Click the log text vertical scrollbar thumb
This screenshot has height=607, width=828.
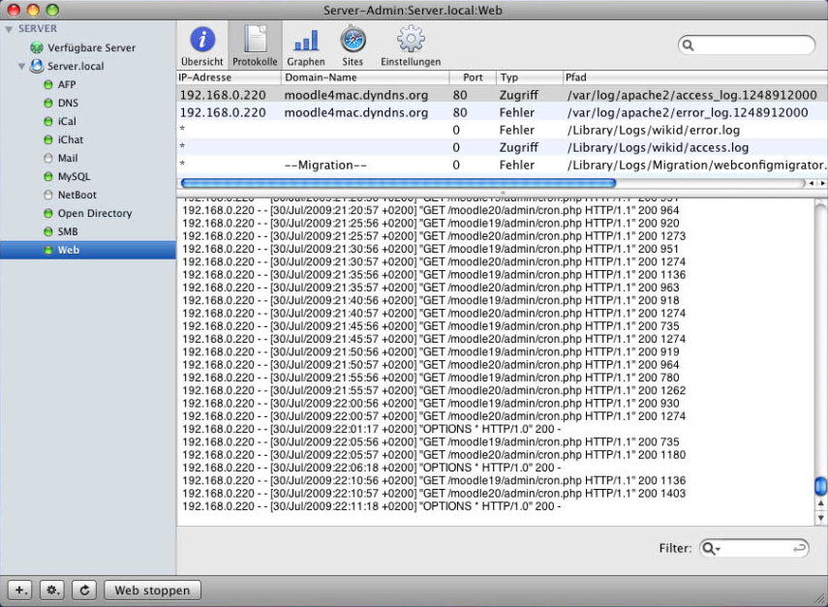point(820,485)
